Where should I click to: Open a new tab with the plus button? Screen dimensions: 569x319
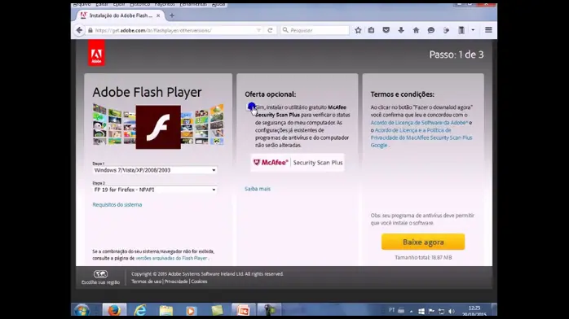[x=172, y=15]
